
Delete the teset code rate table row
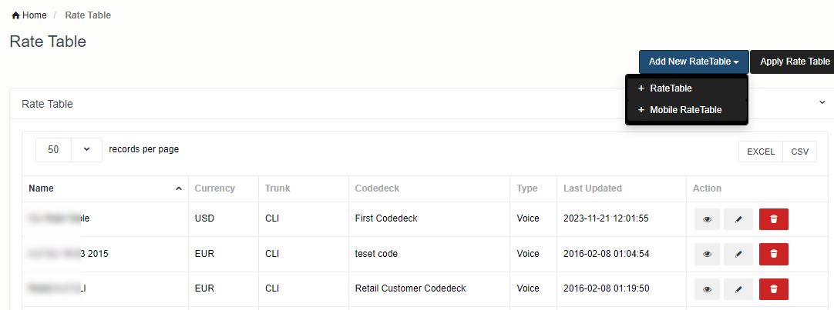pyautogui.click(x=773, y=254)
